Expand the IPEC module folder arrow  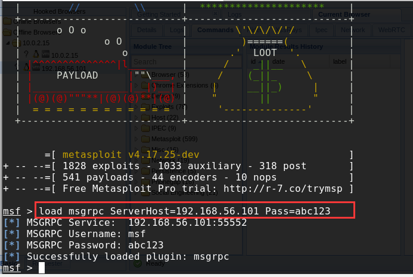click(x=136, y=128)
